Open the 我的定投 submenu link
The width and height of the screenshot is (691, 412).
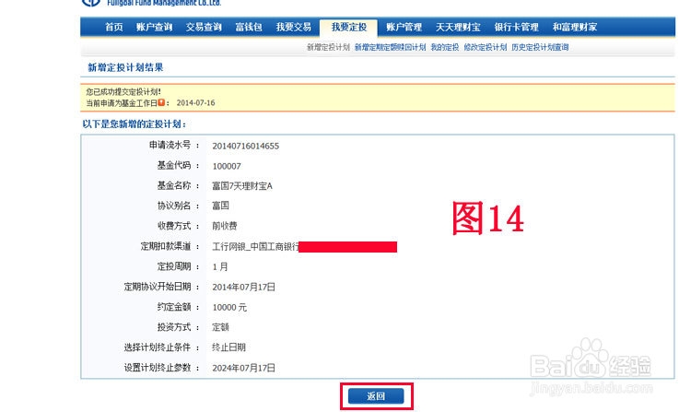pos(445,47)
